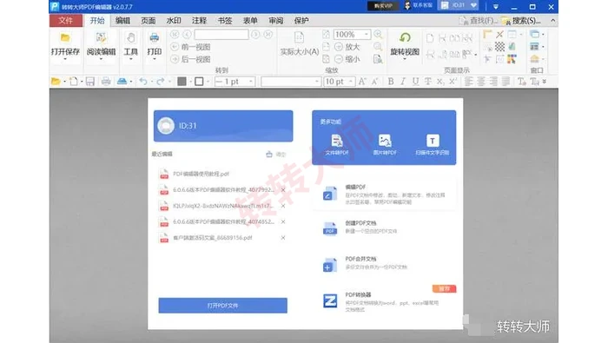Switch to the 编辑 ribbon tab
The width and height of the screenshot is (608, 343).
tap(122, 21)
